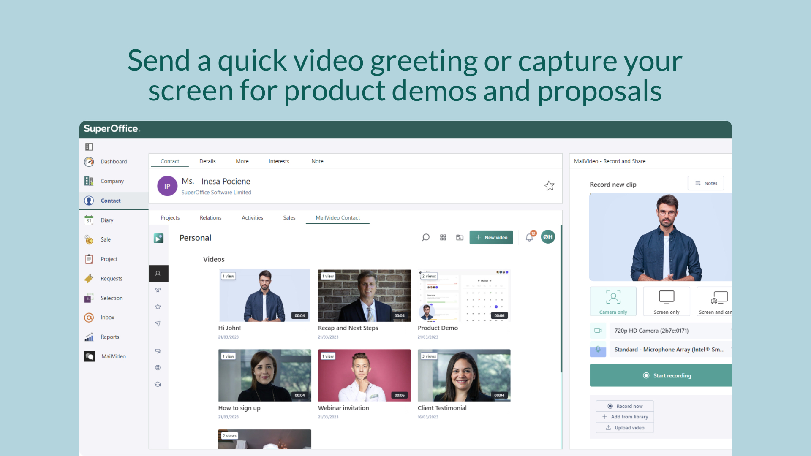Open the Hi John! video thumbnail
The image size is (811, 456).
coord(264,296)
